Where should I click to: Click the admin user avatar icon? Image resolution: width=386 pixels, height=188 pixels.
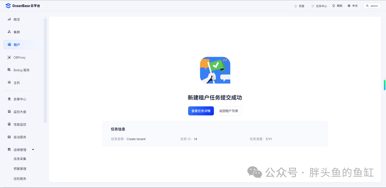367,6
